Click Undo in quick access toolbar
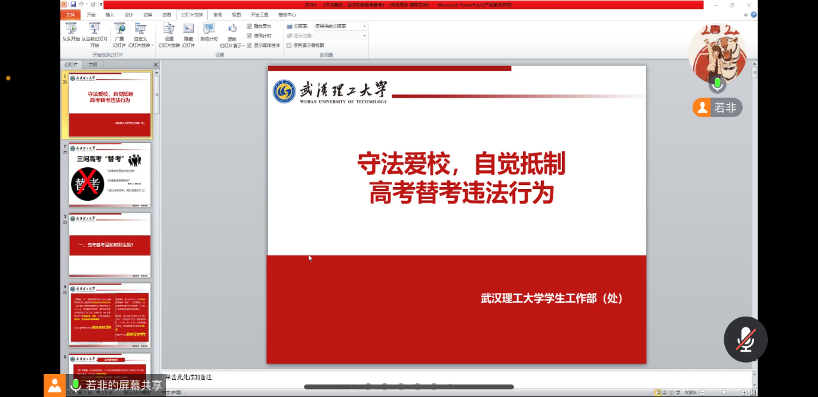 tap(81, 4)
